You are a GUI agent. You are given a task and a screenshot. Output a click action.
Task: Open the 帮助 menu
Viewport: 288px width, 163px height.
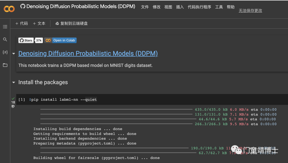tap(231, 7)
